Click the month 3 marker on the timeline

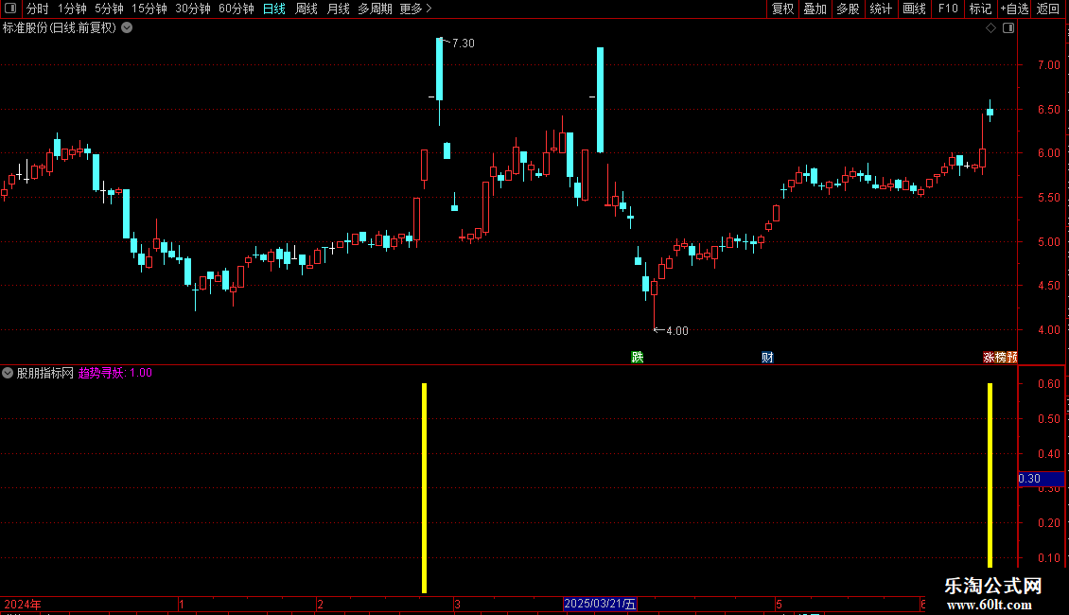point(458,605)
